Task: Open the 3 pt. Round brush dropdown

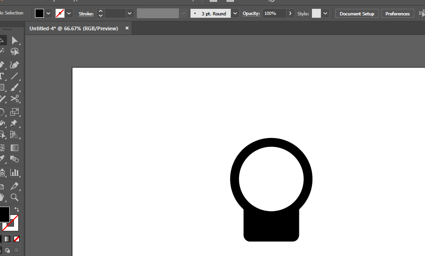Action: pos(235,13)
